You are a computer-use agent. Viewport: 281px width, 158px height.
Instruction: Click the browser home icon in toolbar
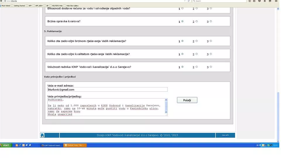click(x=265, y=1)
